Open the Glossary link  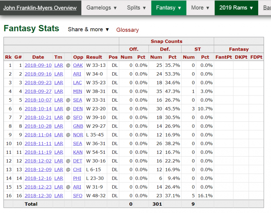tap(127, 30)
